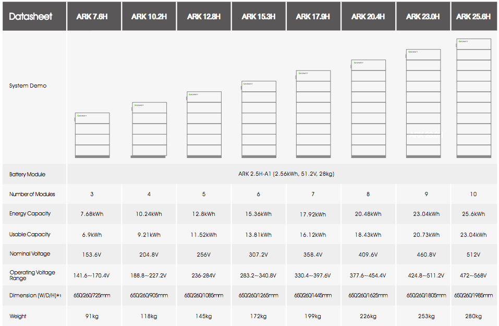
Task: Click the 7.68kWh energy capacity value
Action: (92, 214)
